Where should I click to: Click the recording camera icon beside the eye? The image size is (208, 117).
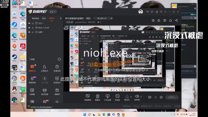(x=150, y=97)
